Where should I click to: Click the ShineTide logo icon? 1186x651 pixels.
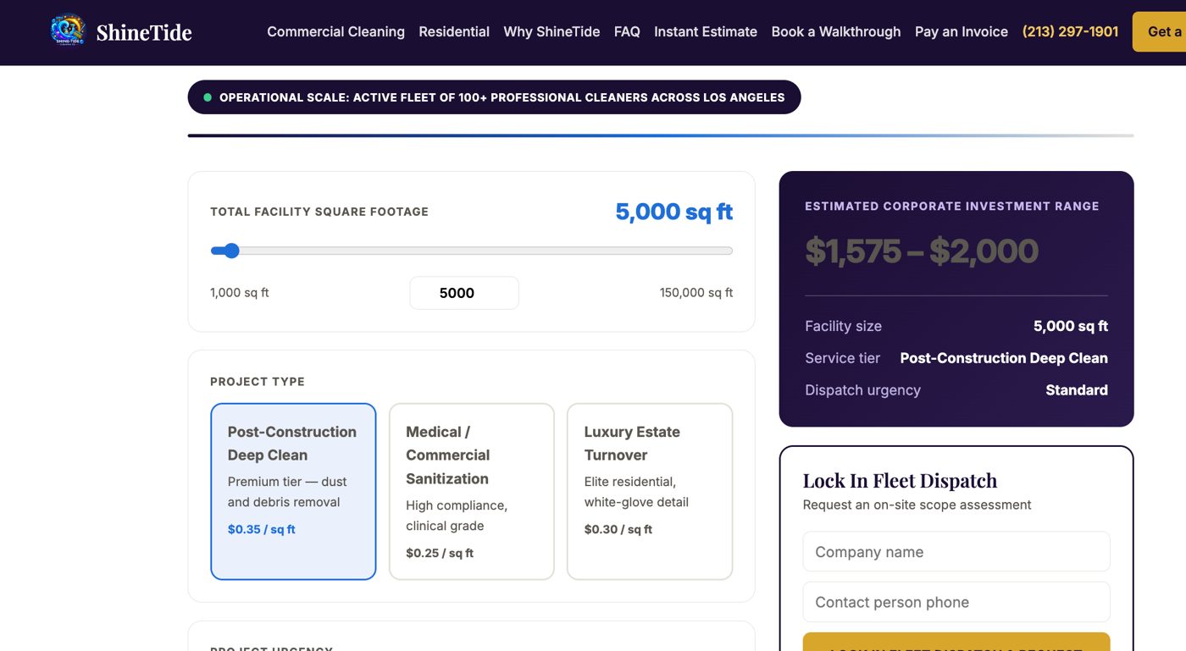pyautogui.click(x=68, y=30)
